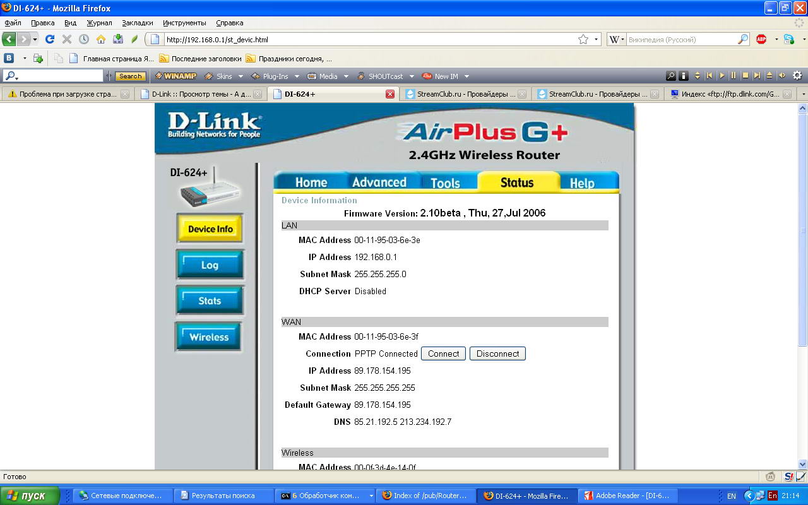Click the EN language indicator in taskbar
This screenshot has width=808, height=505.
[732, 496]
